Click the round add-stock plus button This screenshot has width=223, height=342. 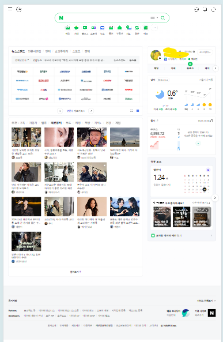tap(198, 143)
